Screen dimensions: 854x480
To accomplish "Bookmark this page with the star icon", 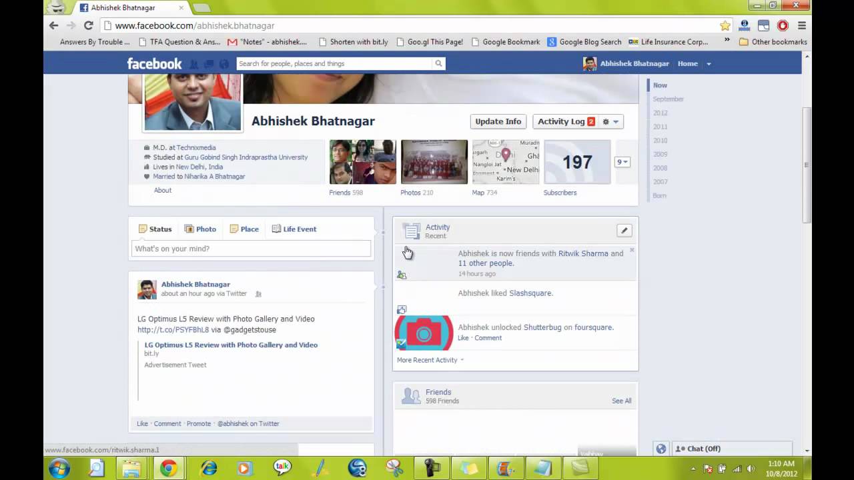I will point(725,25).
